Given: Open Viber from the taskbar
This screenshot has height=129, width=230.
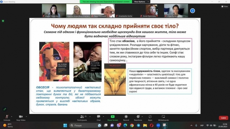Looking at the screenshot, I should (119, 125).
